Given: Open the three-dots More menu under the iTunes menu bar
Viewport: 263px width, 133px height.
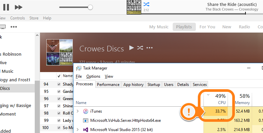Looking at the screenshot, I should (x=14, y=27).
